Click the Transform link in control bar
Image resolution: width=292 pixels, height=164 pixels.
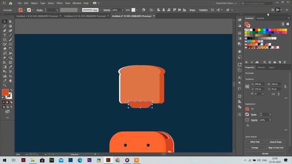203,10
